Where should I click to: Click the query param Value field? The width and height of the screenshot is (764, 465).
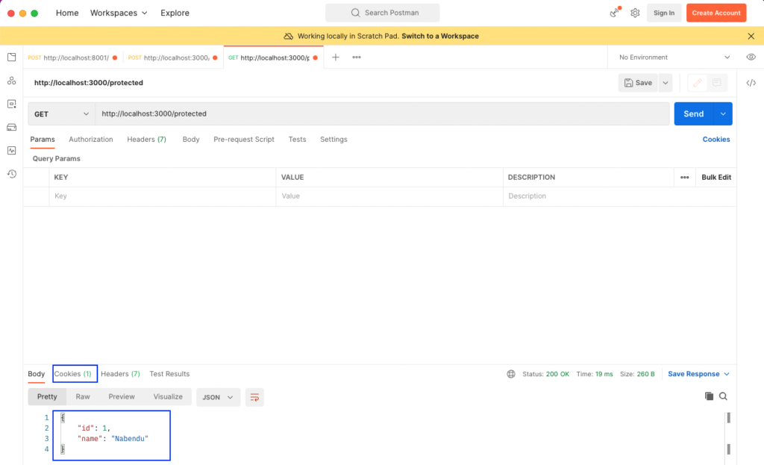(389, 196)
